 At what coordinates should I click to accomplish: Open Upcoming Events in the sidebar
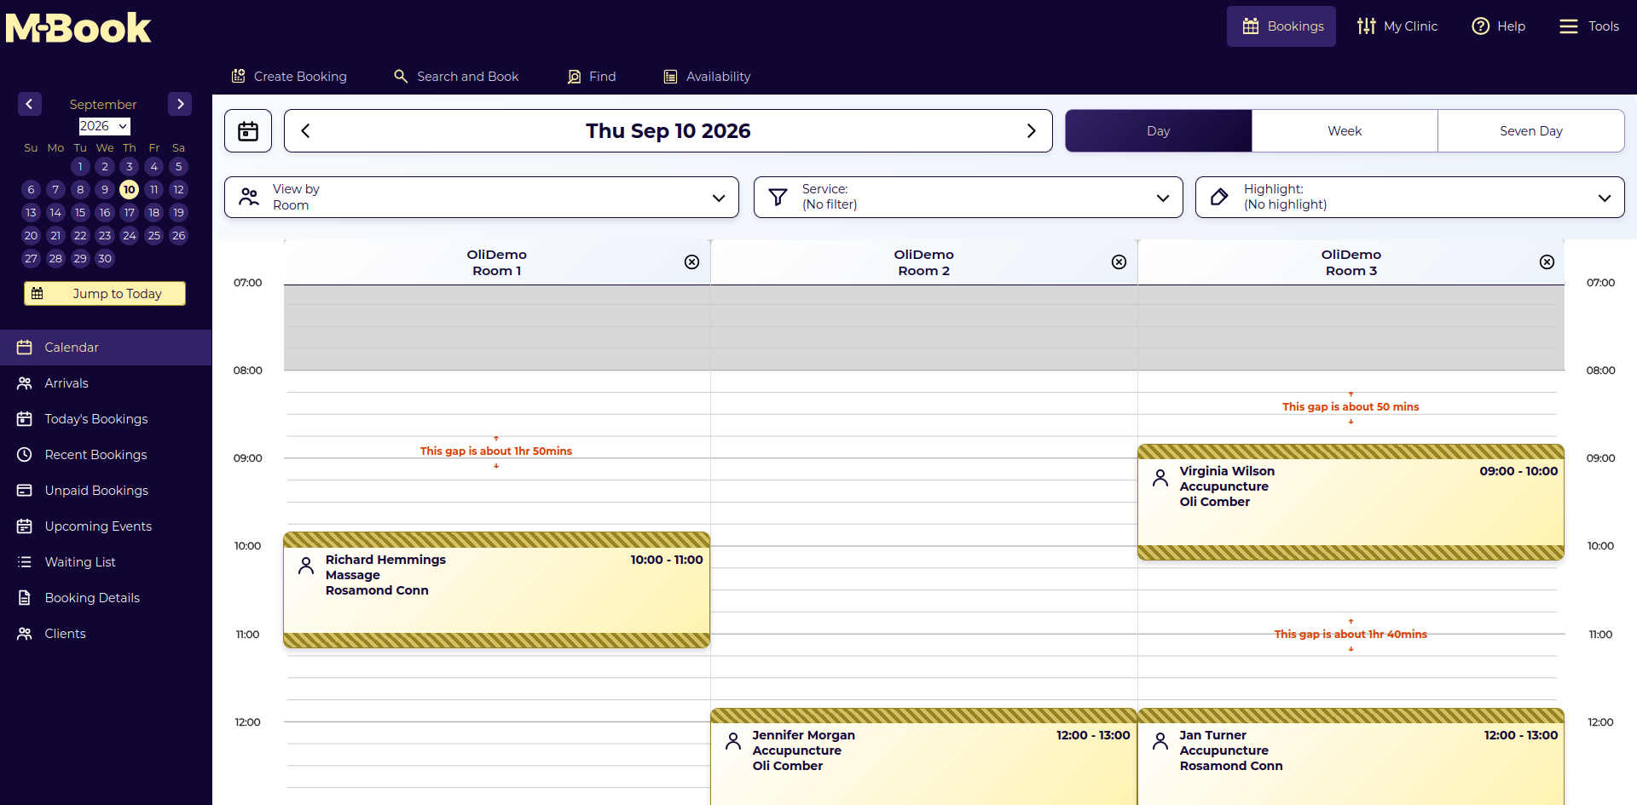[x=106, y=526]
